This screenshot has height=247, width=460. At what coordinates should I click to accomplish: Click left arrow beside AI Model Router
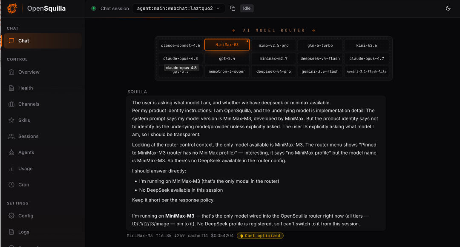pos(234,31)
